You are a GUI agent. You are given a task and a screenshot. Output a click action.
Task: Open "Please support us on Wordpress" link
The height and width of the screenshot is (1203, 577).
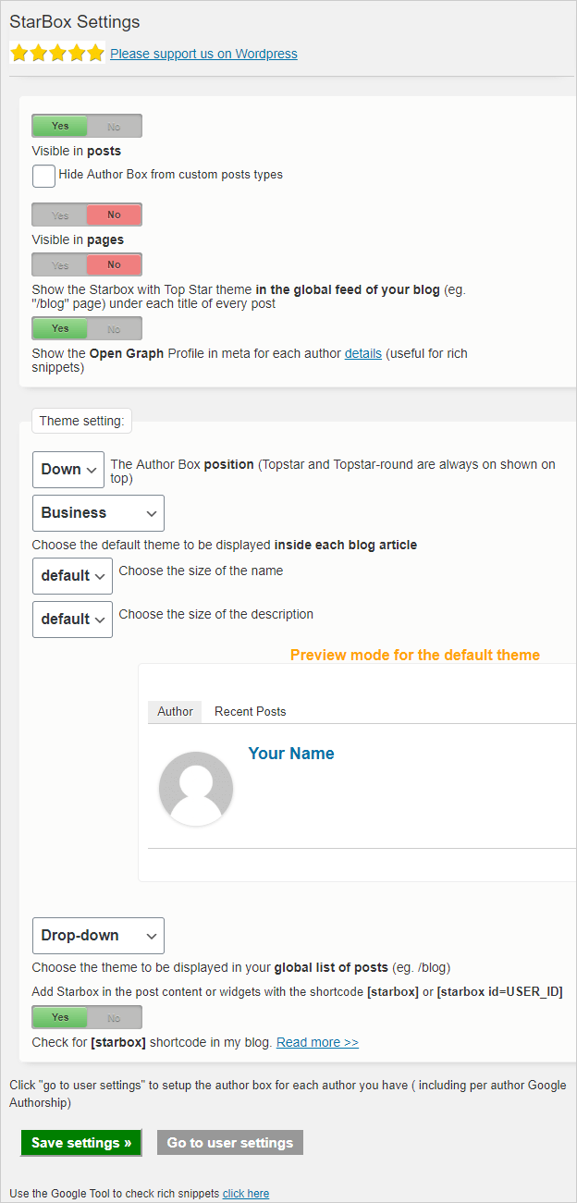click(x=203, y=54)
